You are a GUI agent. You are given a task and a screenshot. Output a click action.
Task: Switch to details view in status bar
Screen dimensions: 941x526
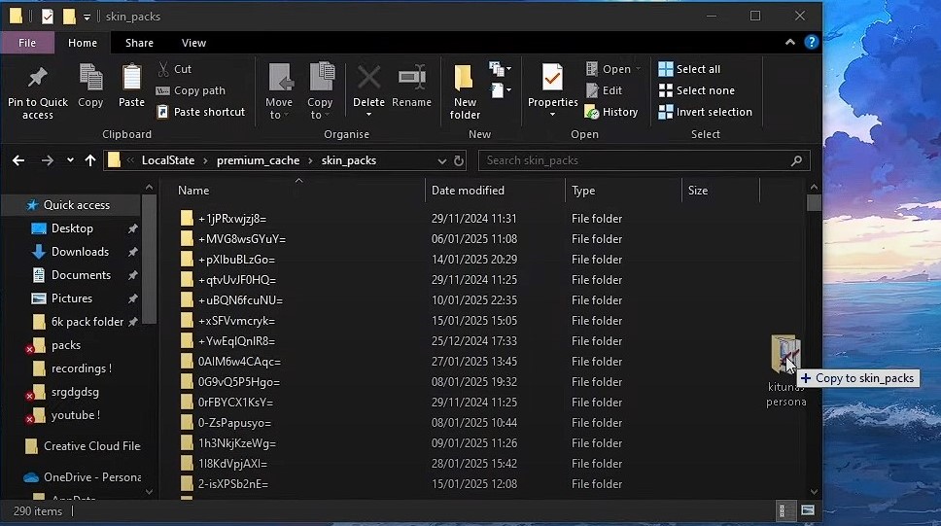click(x=782, y=510)
